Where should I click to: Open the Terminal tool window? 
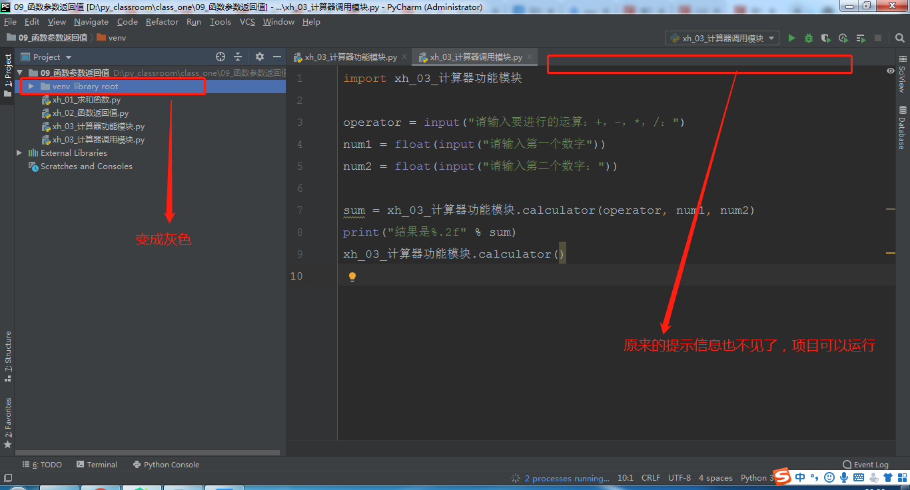(x=101, y=464)
